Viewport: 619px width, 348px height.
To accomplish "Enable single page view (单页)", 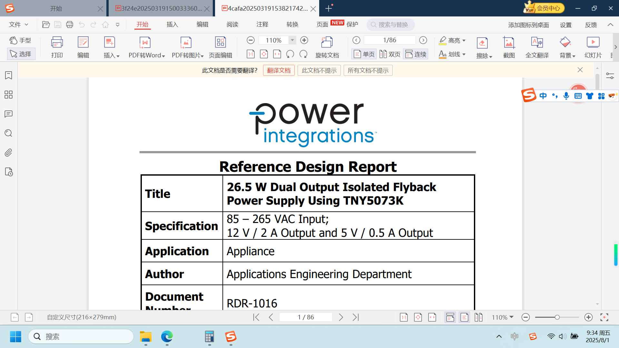I will tap(364, 54).
